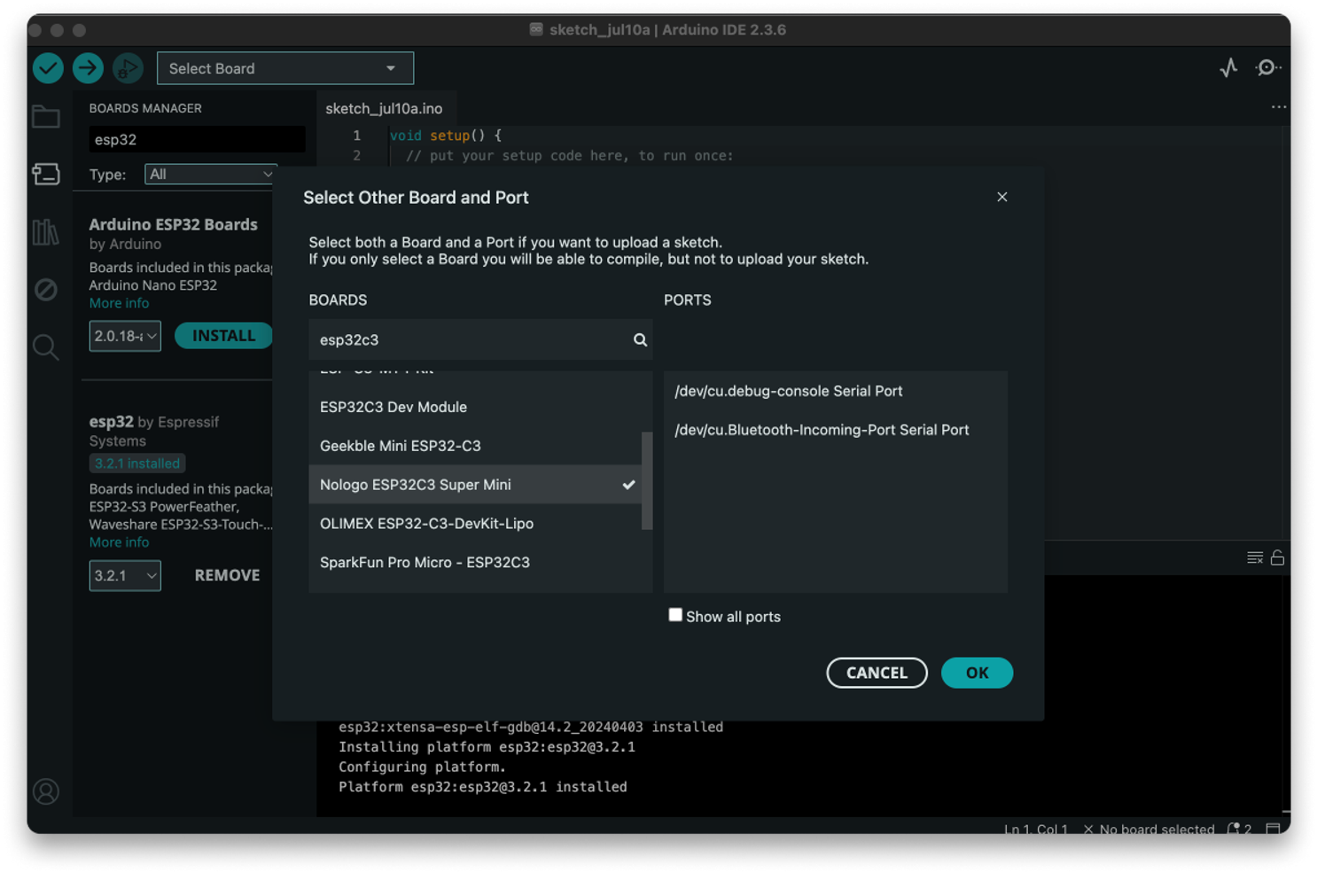Click the boards list scrollbar
Image resolution: width=1317 pixels, height=873 pixels.
(647, 480)
